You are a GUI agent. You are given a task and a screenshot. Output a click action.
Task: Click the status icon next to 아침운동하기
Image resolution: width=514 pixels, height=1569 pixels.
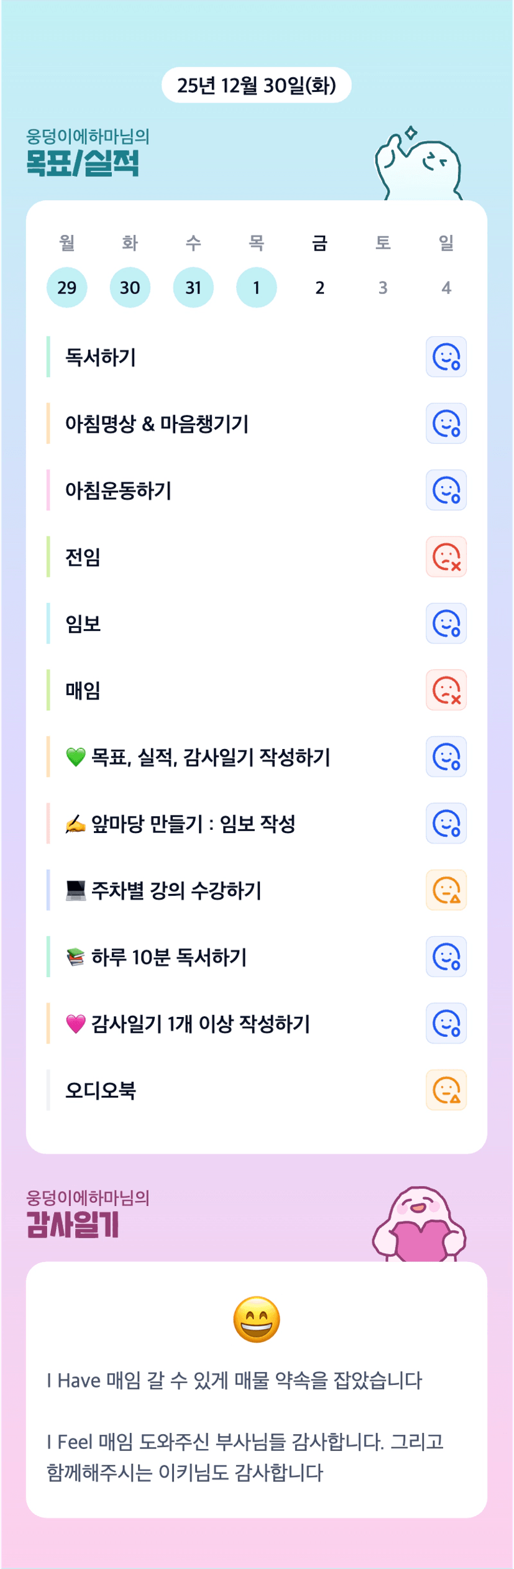pyautogui.click(x=446, y=490)
